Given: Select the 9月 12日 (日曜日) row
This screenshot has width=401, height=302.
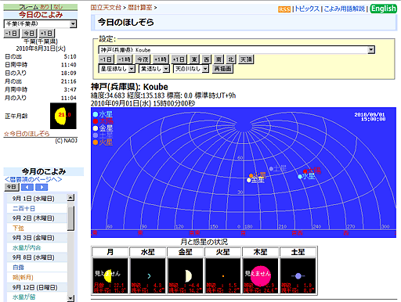Looking at the screenshot, I should click(37, 287).
